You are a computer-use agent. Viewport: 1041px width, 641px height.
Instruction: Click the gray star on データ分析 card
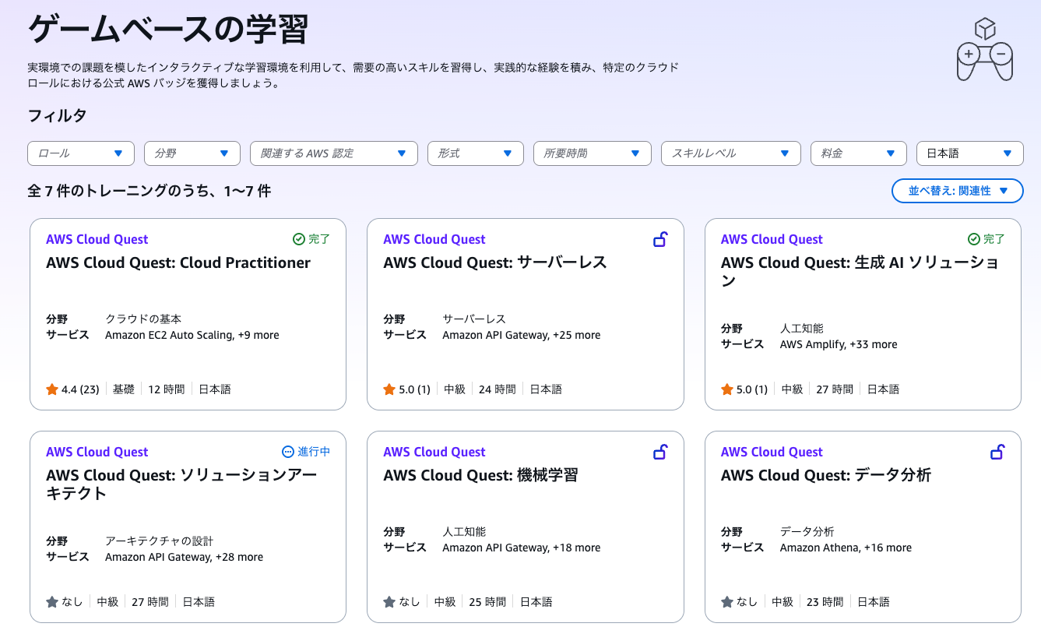pyautogui.click(x=727, y=602)
